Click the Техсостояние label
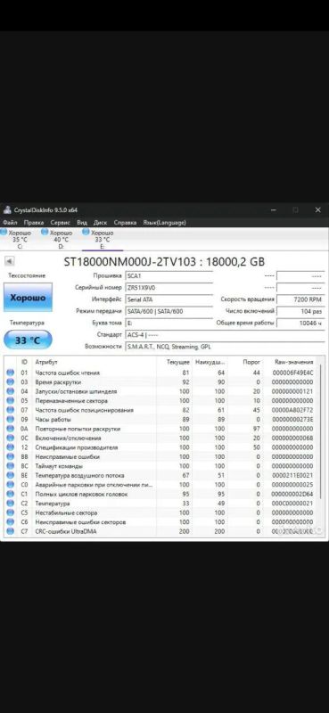 tap(27, 275)
